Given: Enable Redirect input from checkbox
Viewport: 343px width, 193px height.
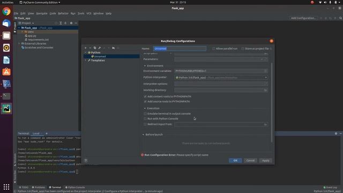Looking at the screenshot, I should (145, 124).
